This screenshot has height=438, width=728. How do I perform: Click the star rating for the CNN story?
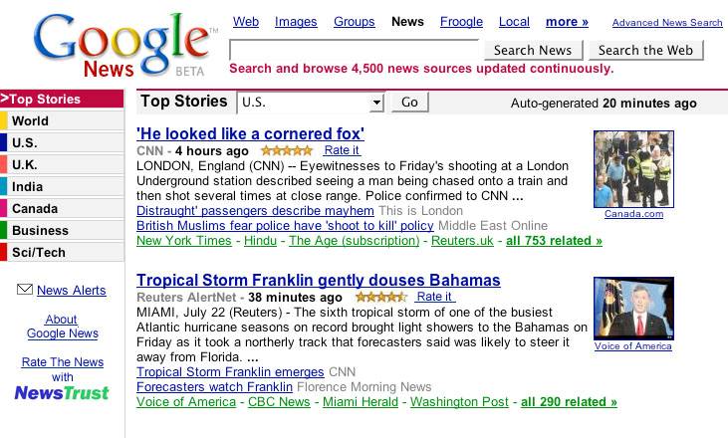[x=285, y=150]
